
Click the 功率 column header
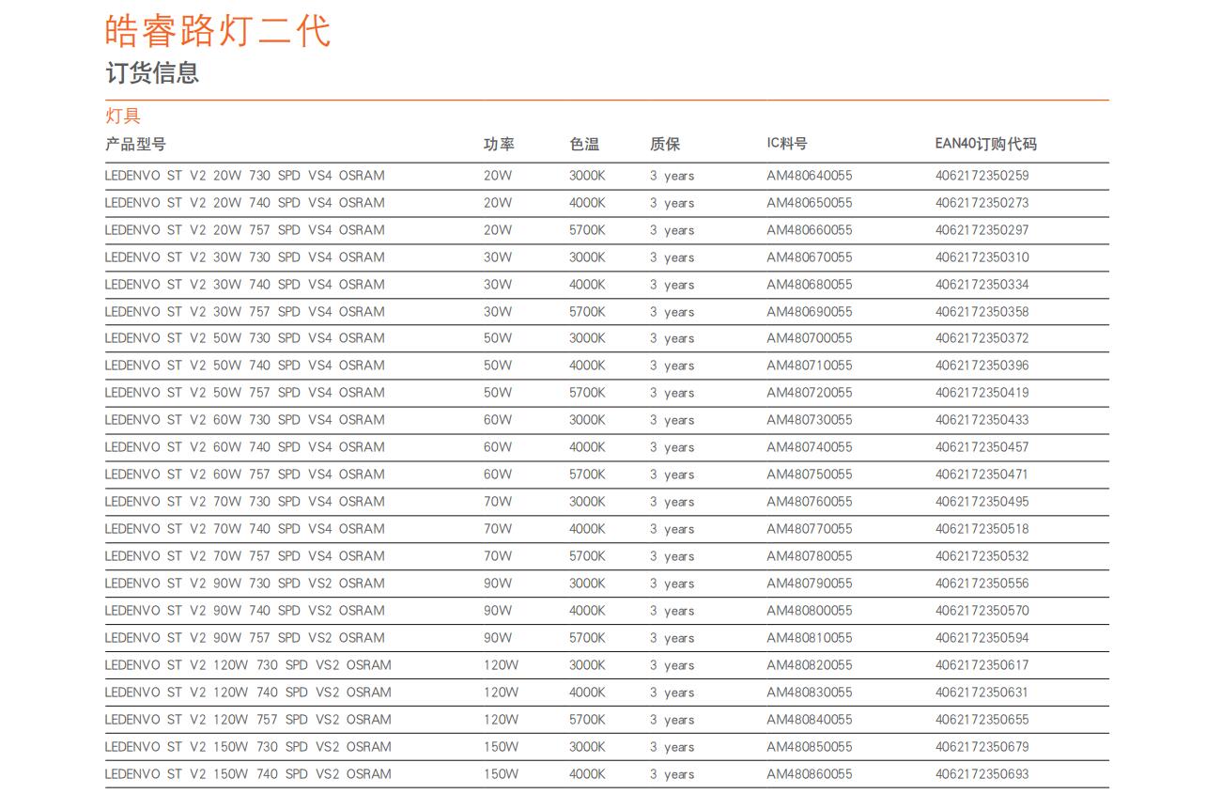tap(499, 144)
